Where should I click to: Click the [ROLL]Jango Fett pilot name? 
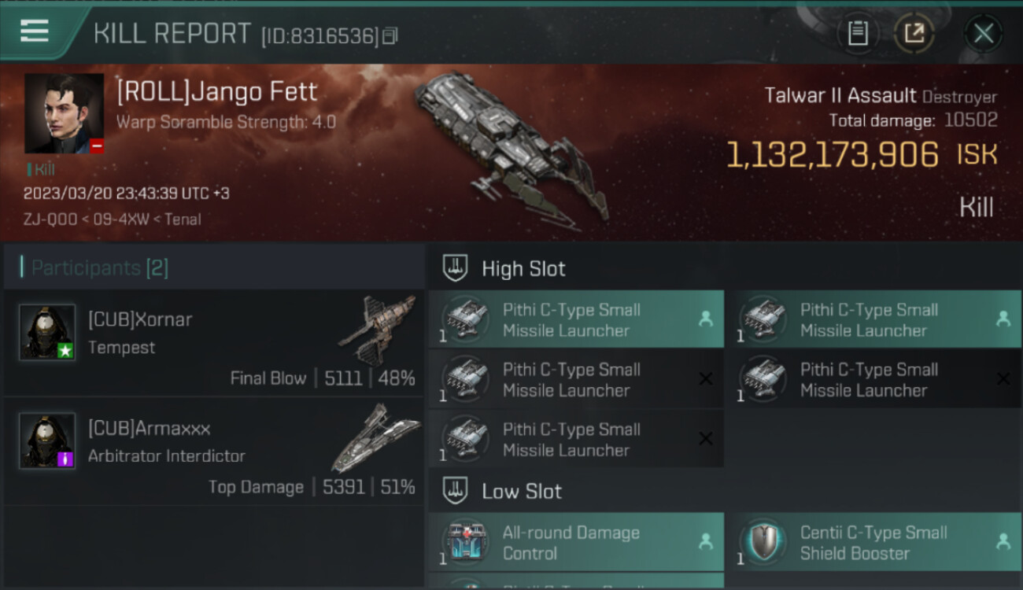[x=217, y=91]
